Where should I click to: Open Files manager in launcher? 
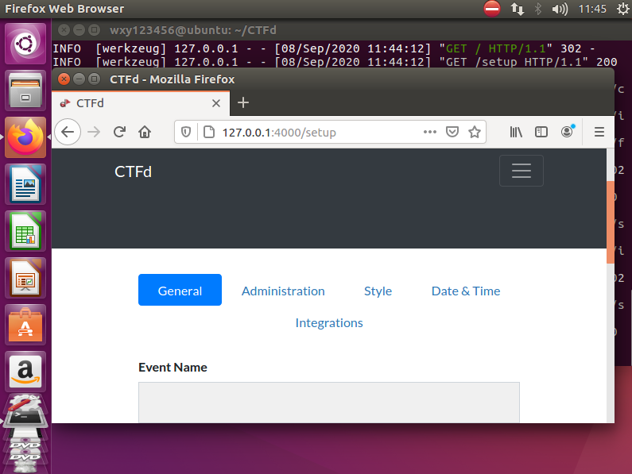tap(25, 91)
